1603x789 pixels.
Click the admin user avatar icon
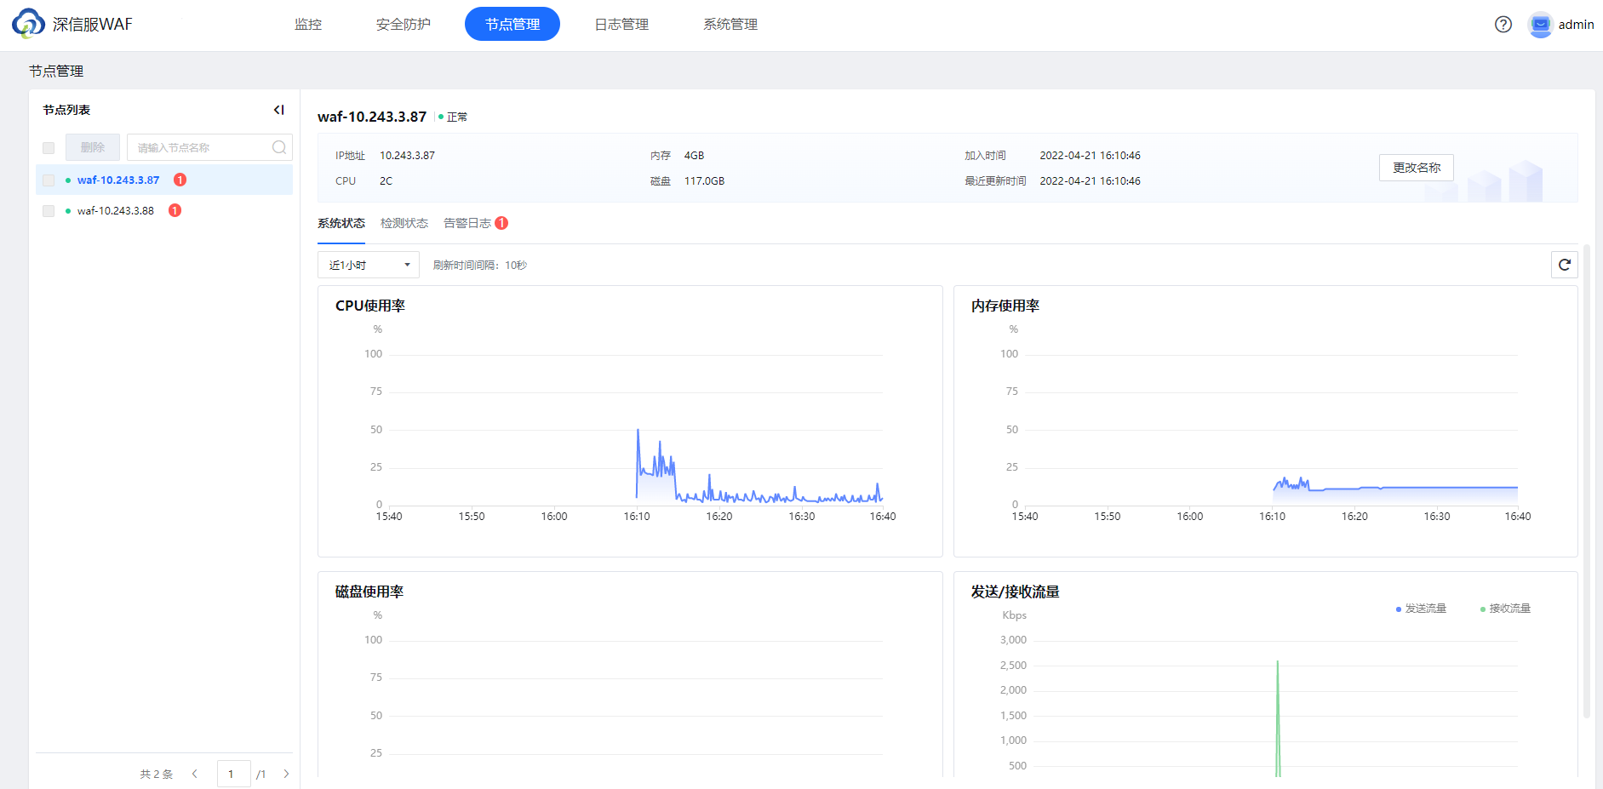point(1540,25)
